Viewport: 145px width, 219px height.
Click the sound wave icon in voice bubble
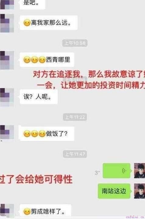click(x=124, y=171)
